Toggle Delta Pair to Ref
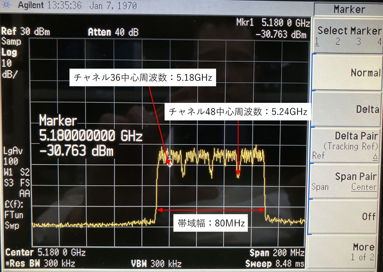 coord(318,156)
